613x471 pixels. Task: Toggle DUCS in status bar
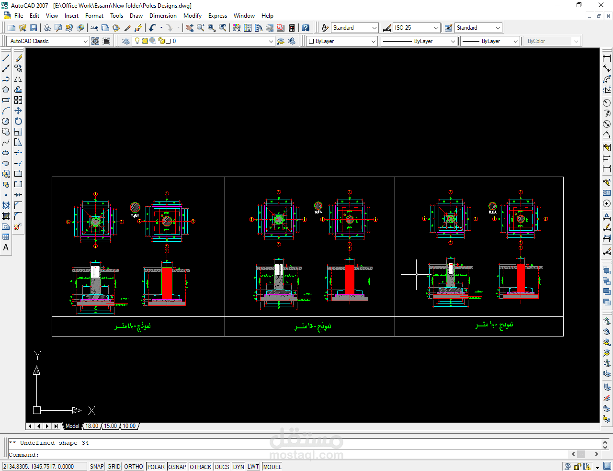(x=222, y=467)
